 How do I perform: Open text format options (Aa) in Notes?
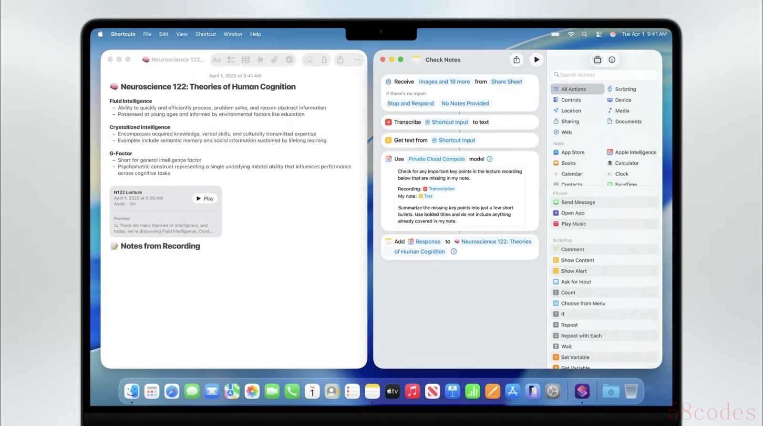point(217,60)
